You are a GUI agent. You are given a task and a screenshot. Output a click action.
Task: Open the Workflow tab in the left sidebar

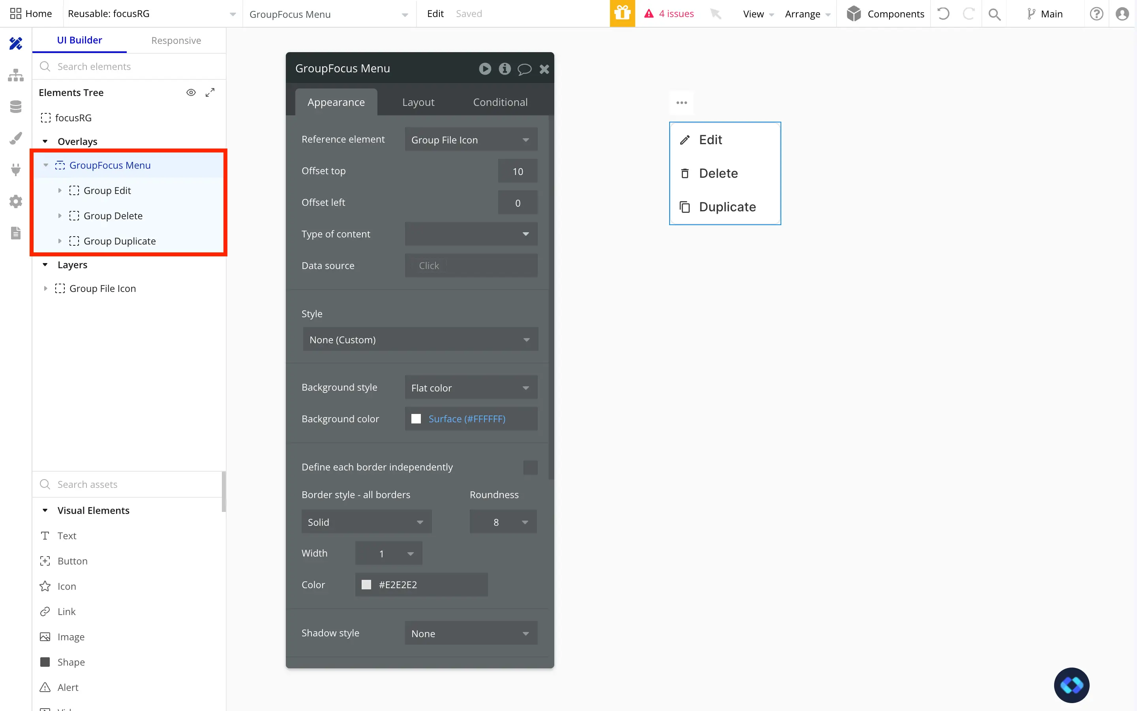15,75
